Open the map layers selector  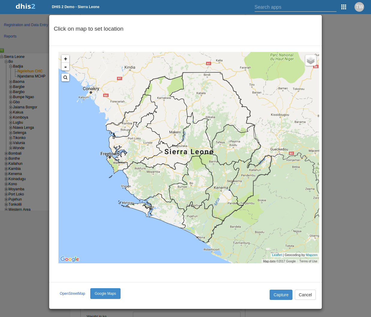coord(310,60)
